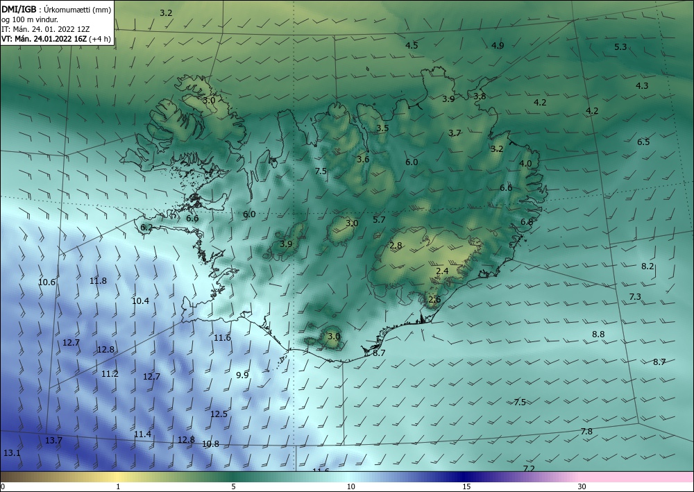Click the 13.1 value in the corner
694x492 pixels.
tap(12, 453)
